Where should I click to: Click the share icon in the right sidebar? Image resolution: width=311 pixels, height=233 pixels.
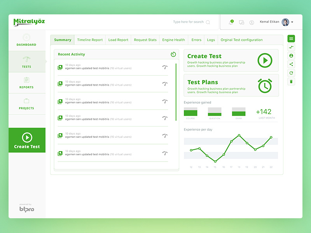pos(291,64)
